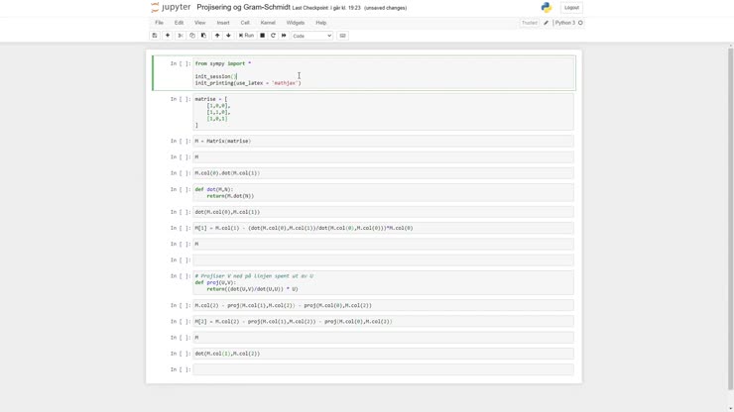The height and width of the screenshot is (412, 734).
Task: Save notebook with the floppy disk icon
Action: [155, 36]
